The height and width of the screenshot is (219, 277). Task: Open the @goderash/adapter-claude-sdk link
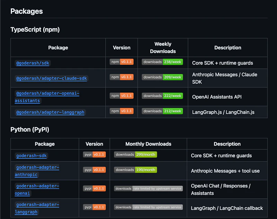pyautogui.click(x=51, y=78)
